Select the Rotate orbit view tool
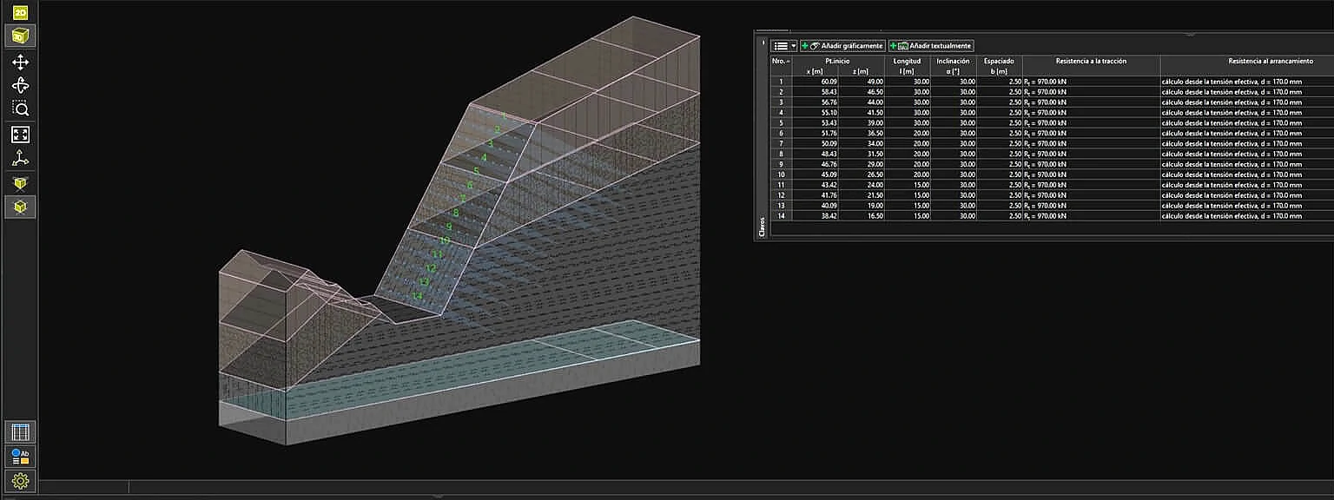Screen dimensions: 1334x500 pyautogui.click(x=20, y=85)
